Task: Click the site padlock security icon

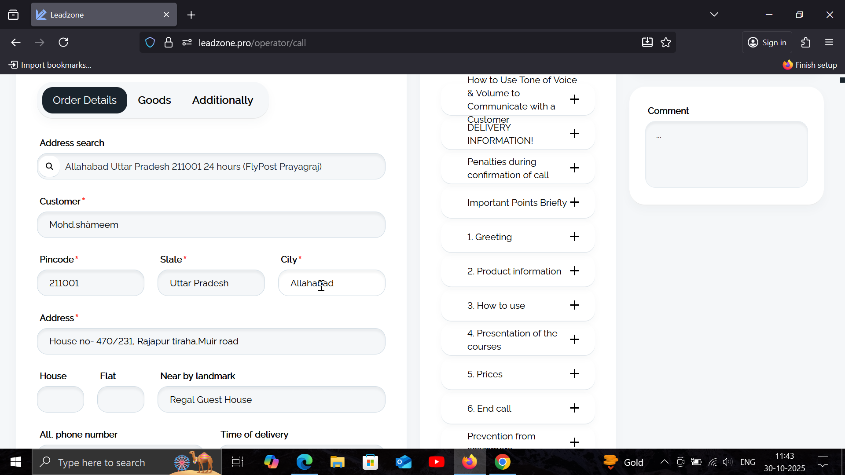Action: (169, 43)
